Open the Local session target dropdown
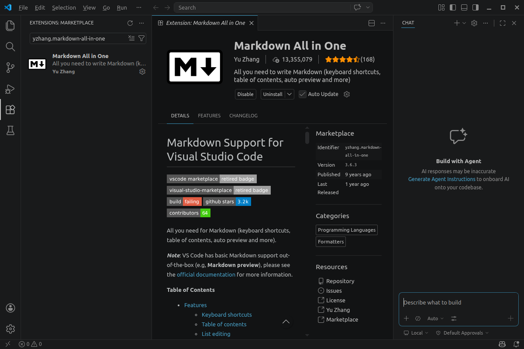 417,333
